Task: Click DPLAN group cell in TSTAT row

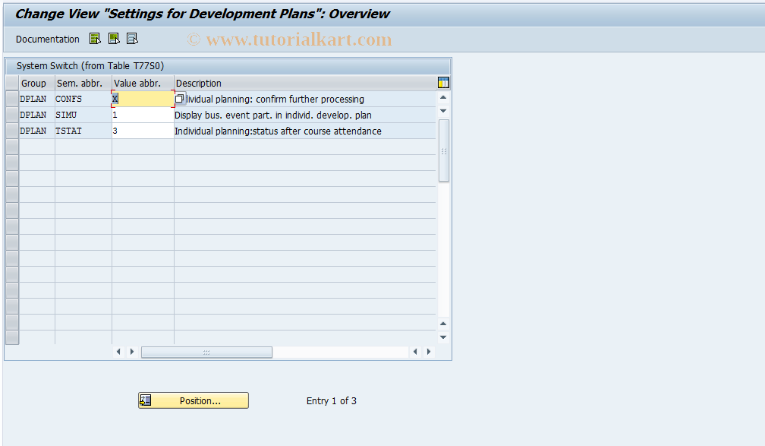Action: 36,131
